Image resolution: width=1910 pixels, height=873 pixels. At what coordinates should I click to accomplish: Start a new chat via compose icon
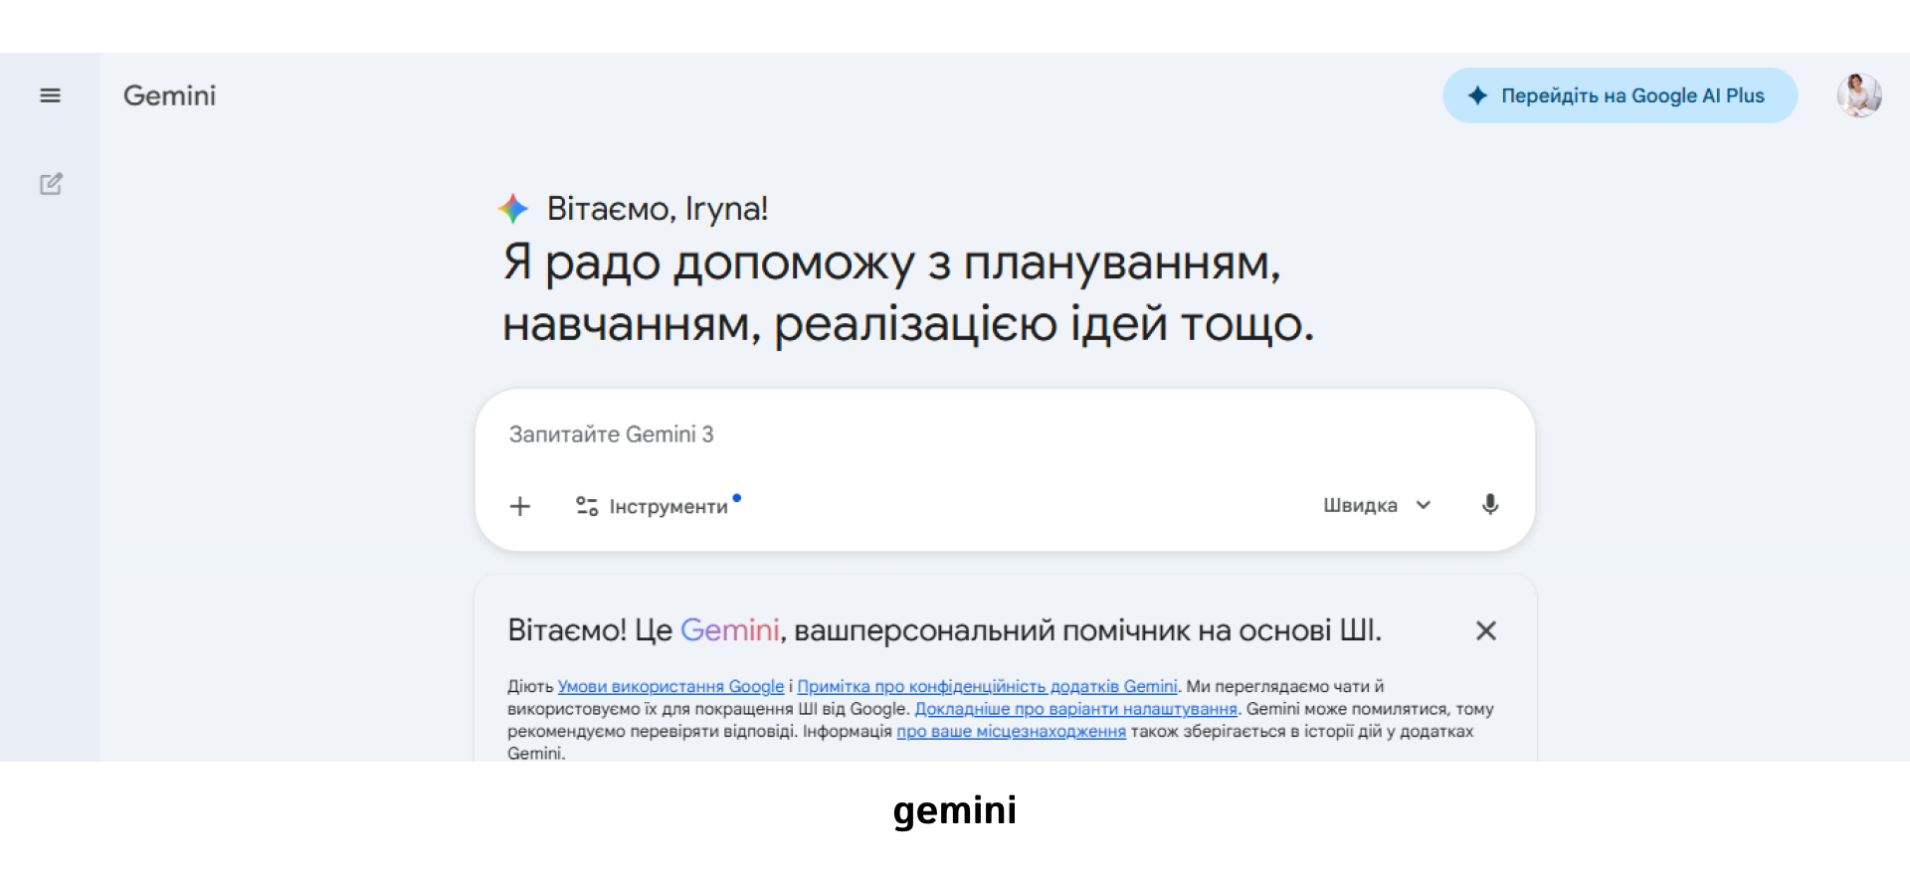pyautogui.click(x=50, y=184)
